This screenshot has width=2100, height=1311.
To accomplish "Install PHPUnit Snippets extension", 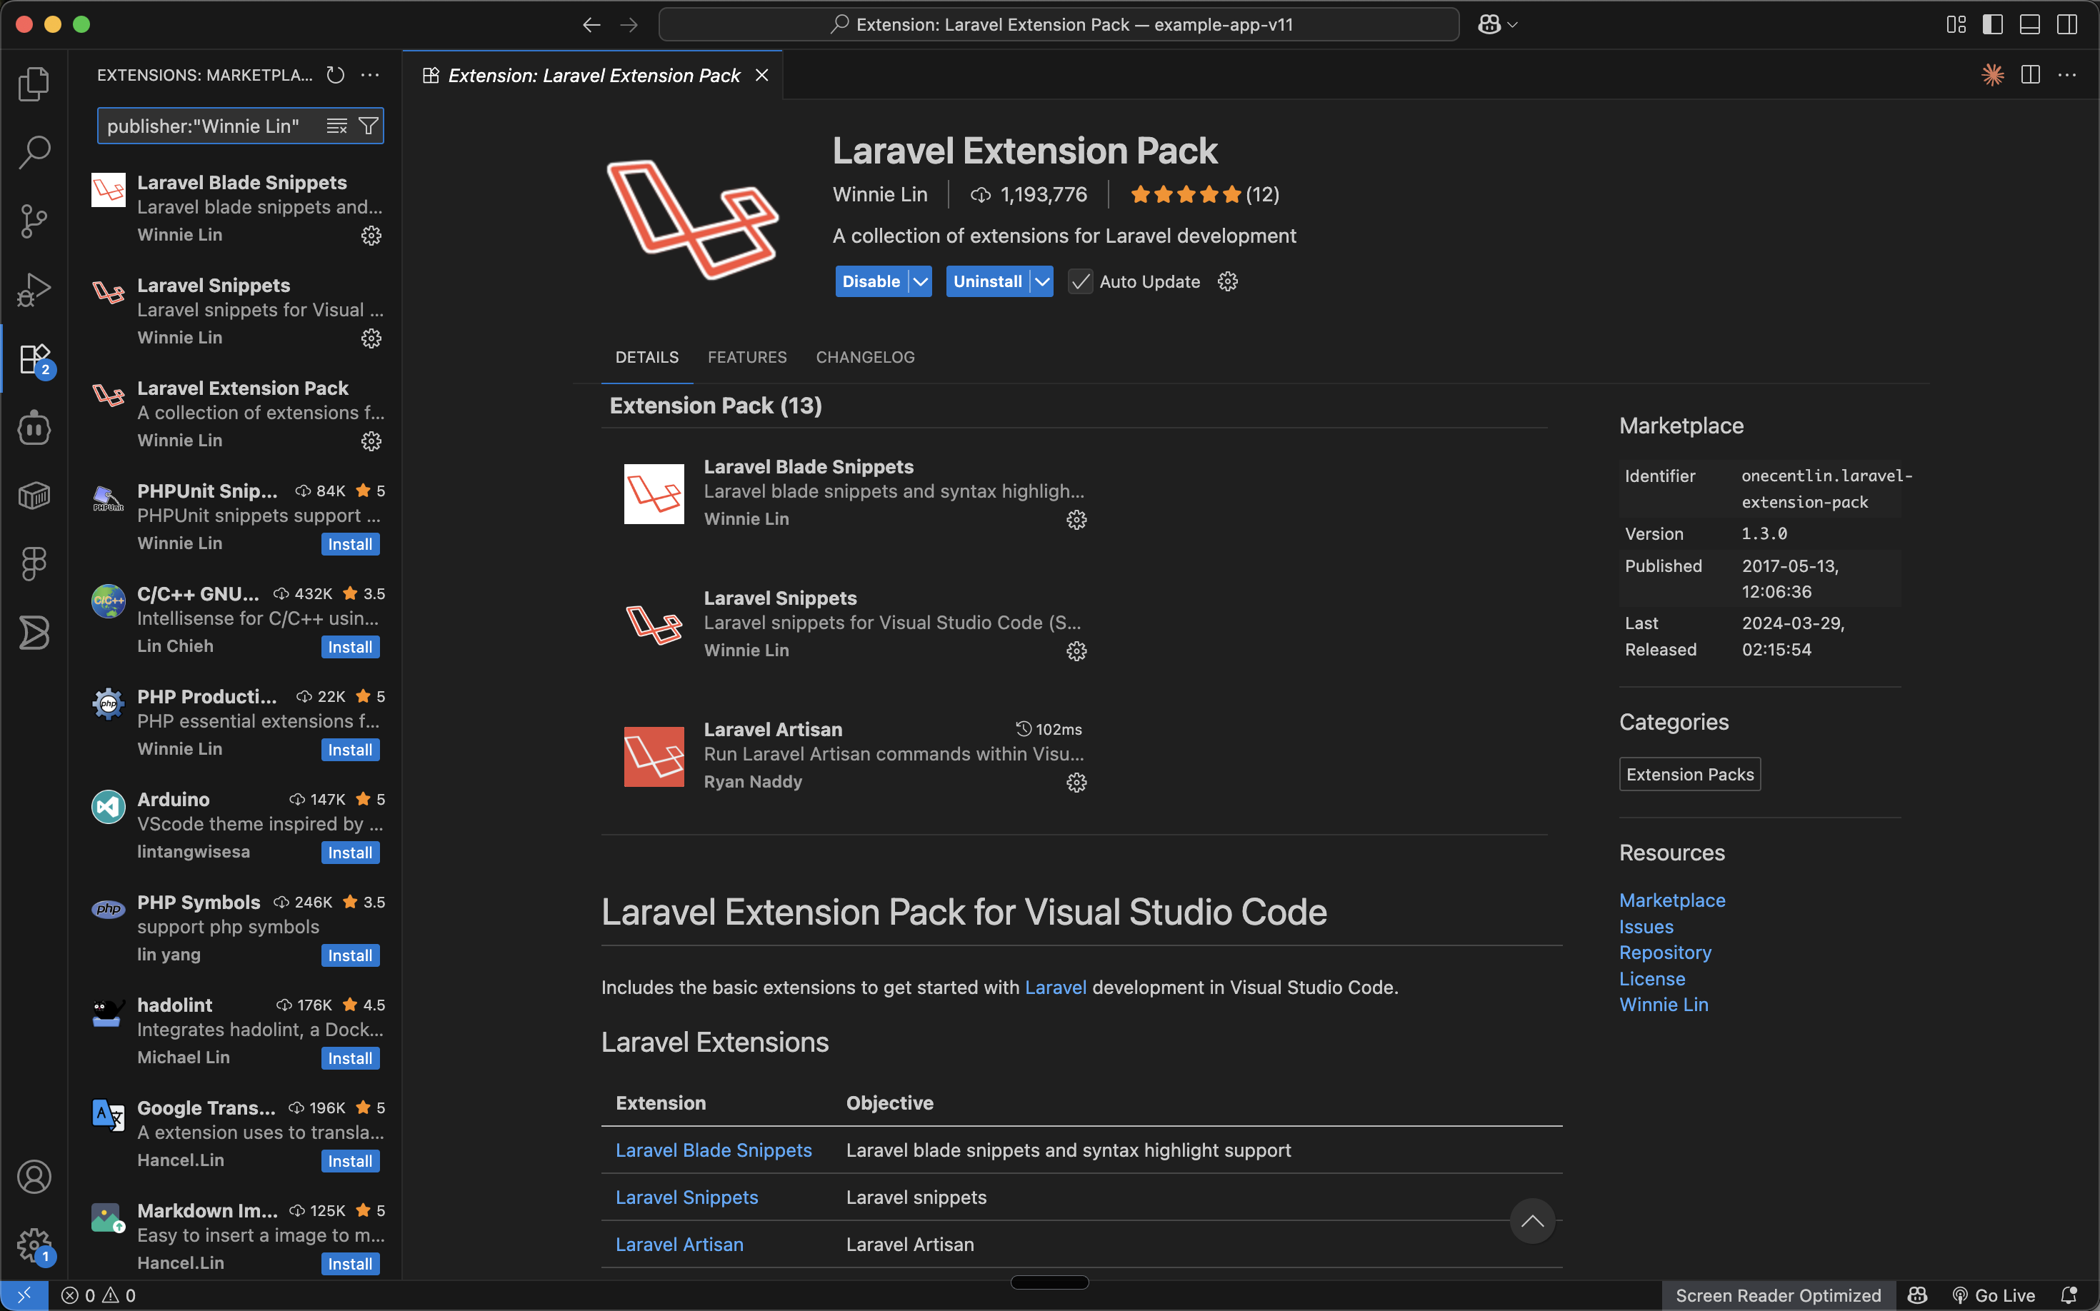I will (x=351, y=545).
